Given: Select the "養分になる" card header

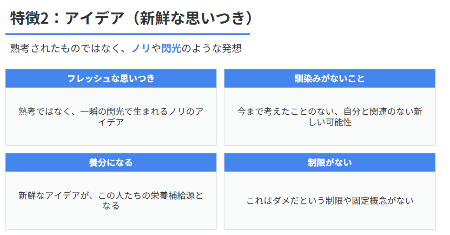Looking at the screenshot, I should 111,163.
